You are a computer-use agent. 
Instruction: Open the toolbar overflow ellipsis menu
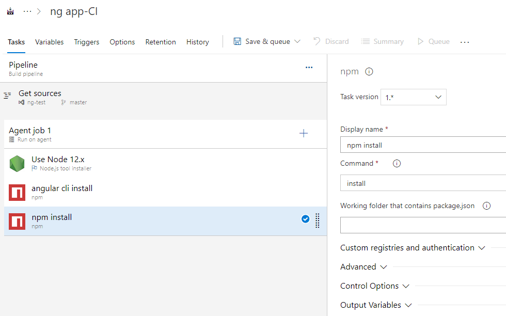tap(465, 42)
